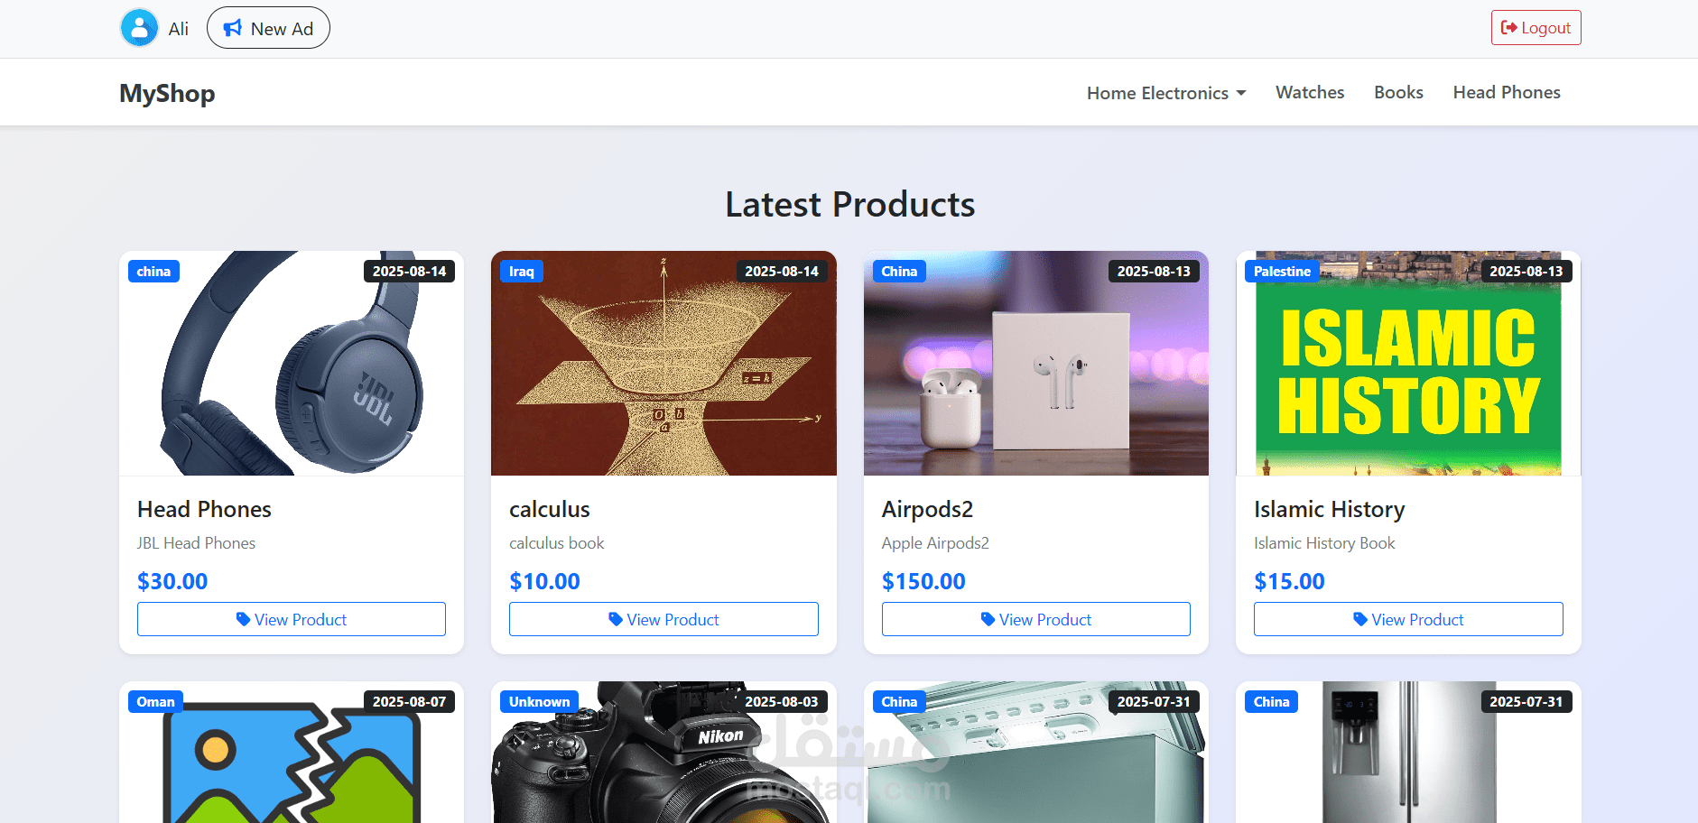Click the 2025-08-13 date on Islamic History card
The height and width of the screenshot is (823, 1698).
pos(1526,272)
